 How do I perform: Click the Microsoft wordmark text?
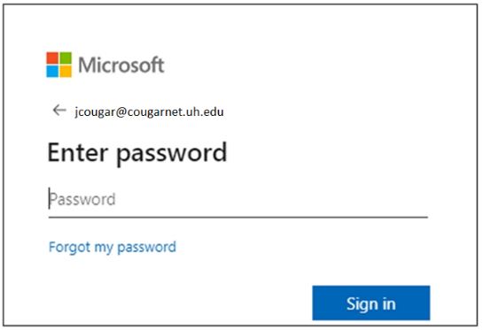click(x=121, y=65)
